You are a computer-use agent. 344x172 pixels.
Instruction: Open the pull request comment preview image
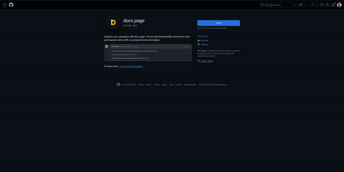pyautogui.click(x=147, y=53)
